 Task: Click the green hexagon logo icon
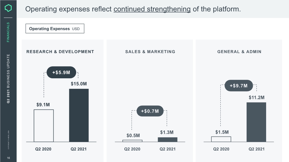coord(8,8)
